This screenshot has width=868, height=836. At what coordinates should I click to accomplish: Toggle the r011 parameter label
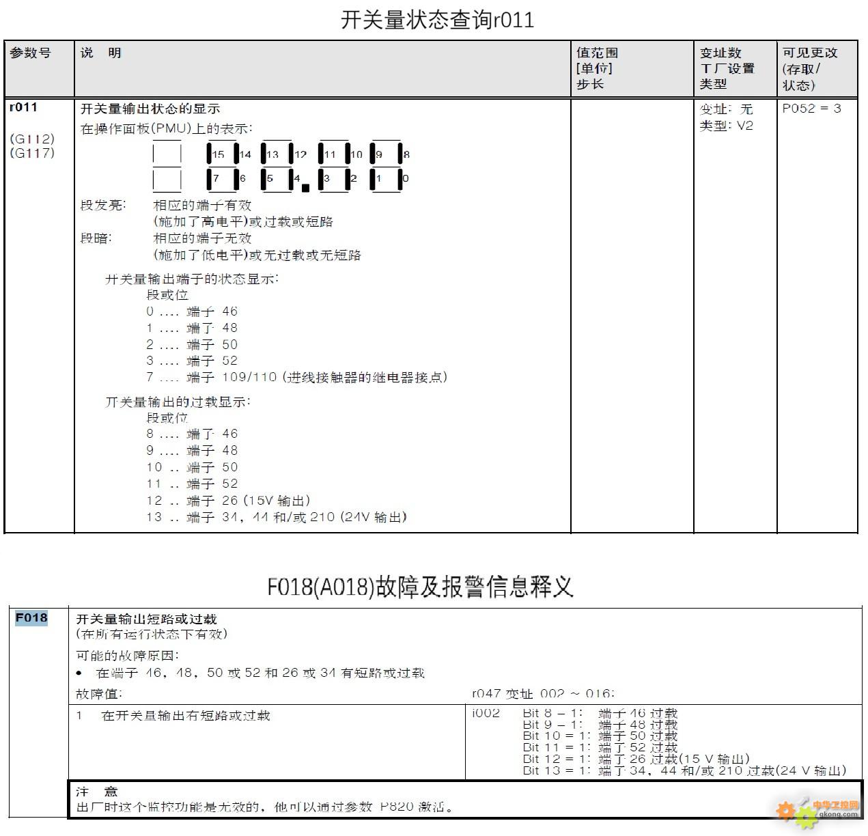(x=23, y=107)
